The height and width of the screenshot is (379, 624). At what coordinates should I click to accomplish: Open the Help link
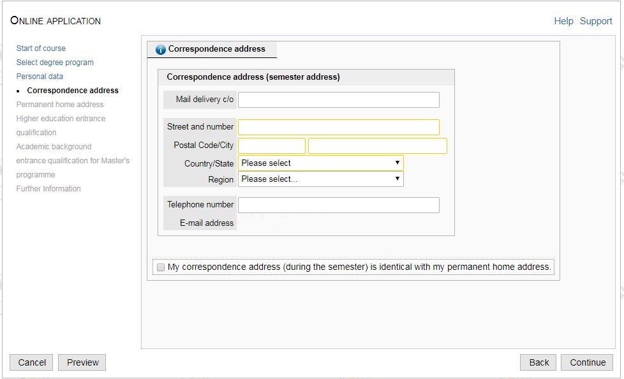pyautogui.click(x=563, y=21)
